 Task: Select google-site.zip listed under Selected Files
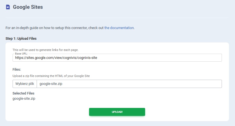click(24, 99)
